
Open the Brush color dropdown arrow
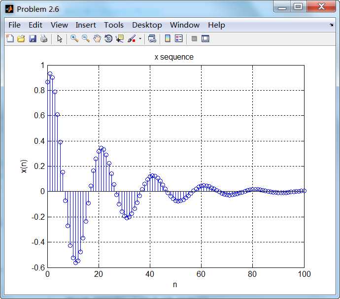140,39
